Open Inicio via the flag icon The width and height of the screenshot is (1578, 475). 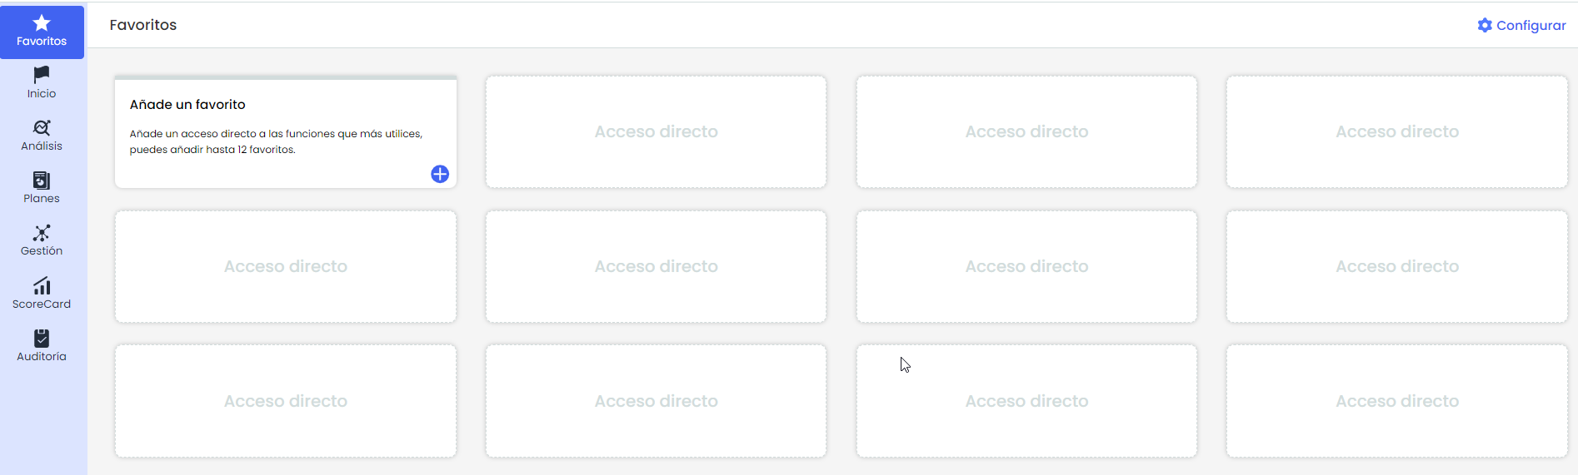tap(42, 75)
